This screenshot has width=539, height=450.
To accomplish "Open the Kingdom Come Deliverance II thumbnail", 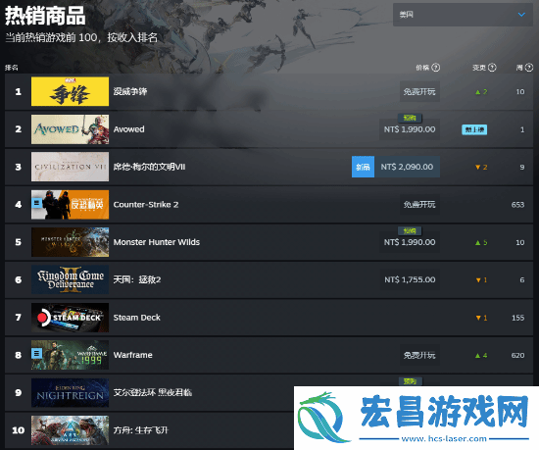I will coord(71,279).
